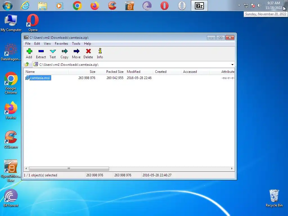Sort by the Modified column header

click(139, 72)
